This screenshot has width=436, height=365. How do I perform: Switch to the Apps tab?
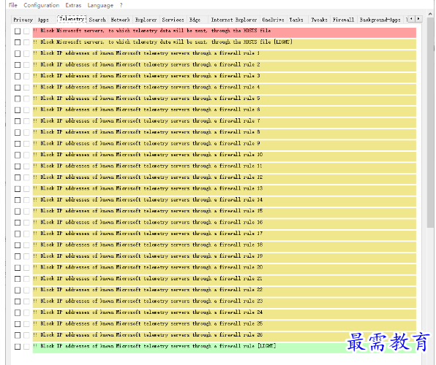(x=43, y=20)
